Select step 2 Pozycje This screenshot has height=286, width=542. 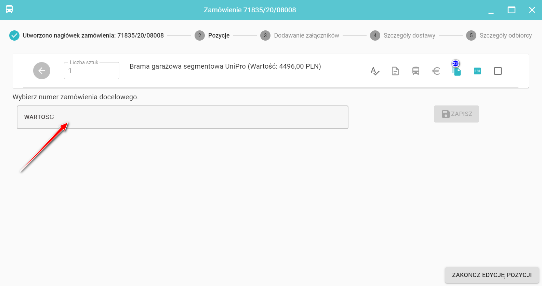[x=212, y=35]
